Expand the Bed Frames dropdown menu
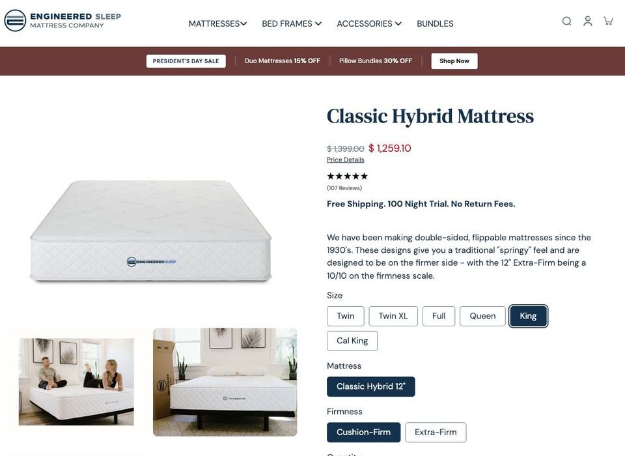The height and width of the screenshot is (456, 625). click(292, 24)
